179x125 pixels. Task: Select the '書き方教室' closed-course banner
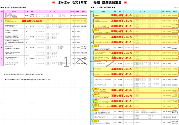pyautogui.click(x=45, y=21)
